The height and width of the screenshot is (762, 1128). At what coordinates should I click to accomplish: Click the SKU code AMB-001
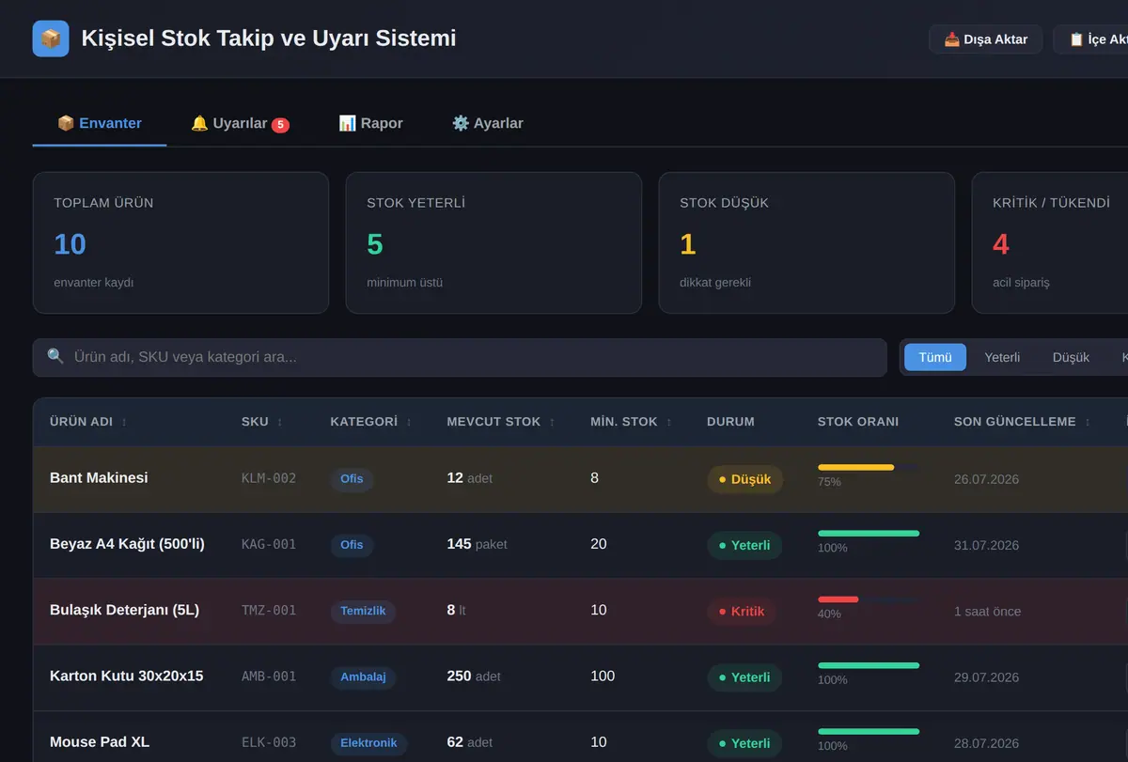269,676
